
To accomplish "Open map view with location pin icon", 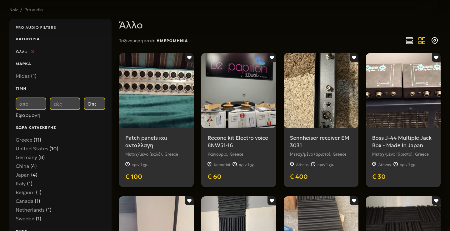I will (435, 41).
